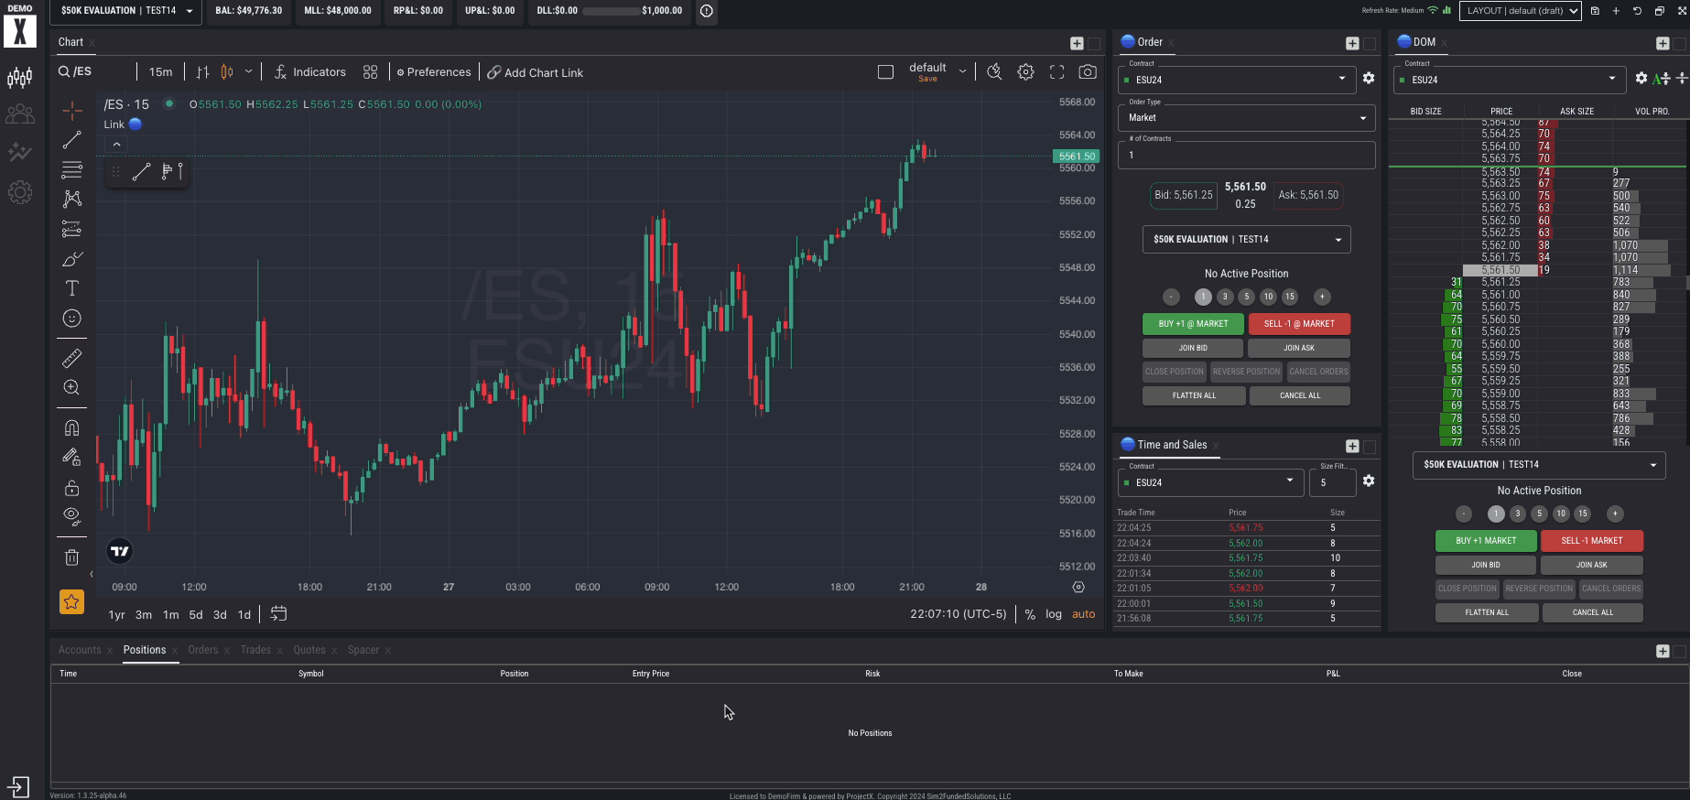The width and height of the screenshot is (1690, 800).
Task: Switch to the Trades tab
Action: pyautogui.click(x=255, y=650)
